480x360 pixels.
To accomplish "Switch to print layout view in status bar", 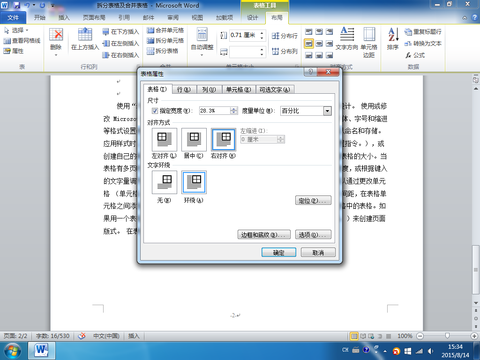I will click(354, 336).
